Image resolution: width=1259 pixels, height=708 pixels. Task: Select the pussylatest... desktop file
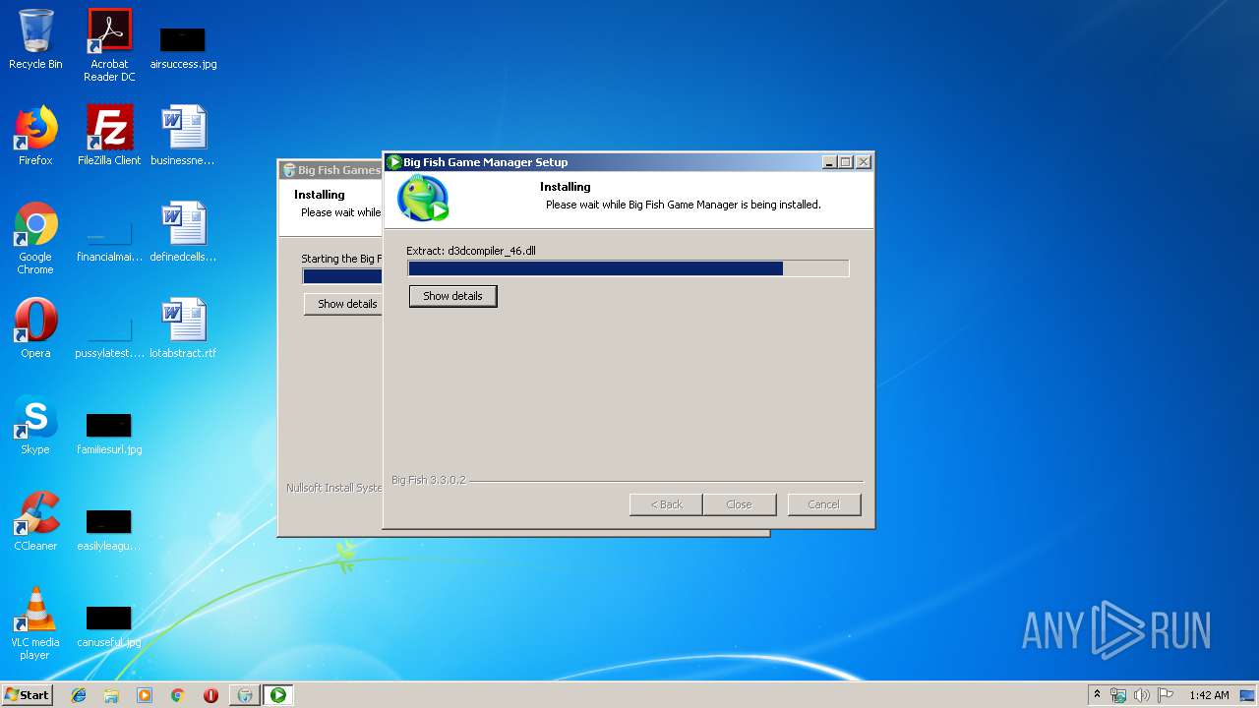(109, 335)
